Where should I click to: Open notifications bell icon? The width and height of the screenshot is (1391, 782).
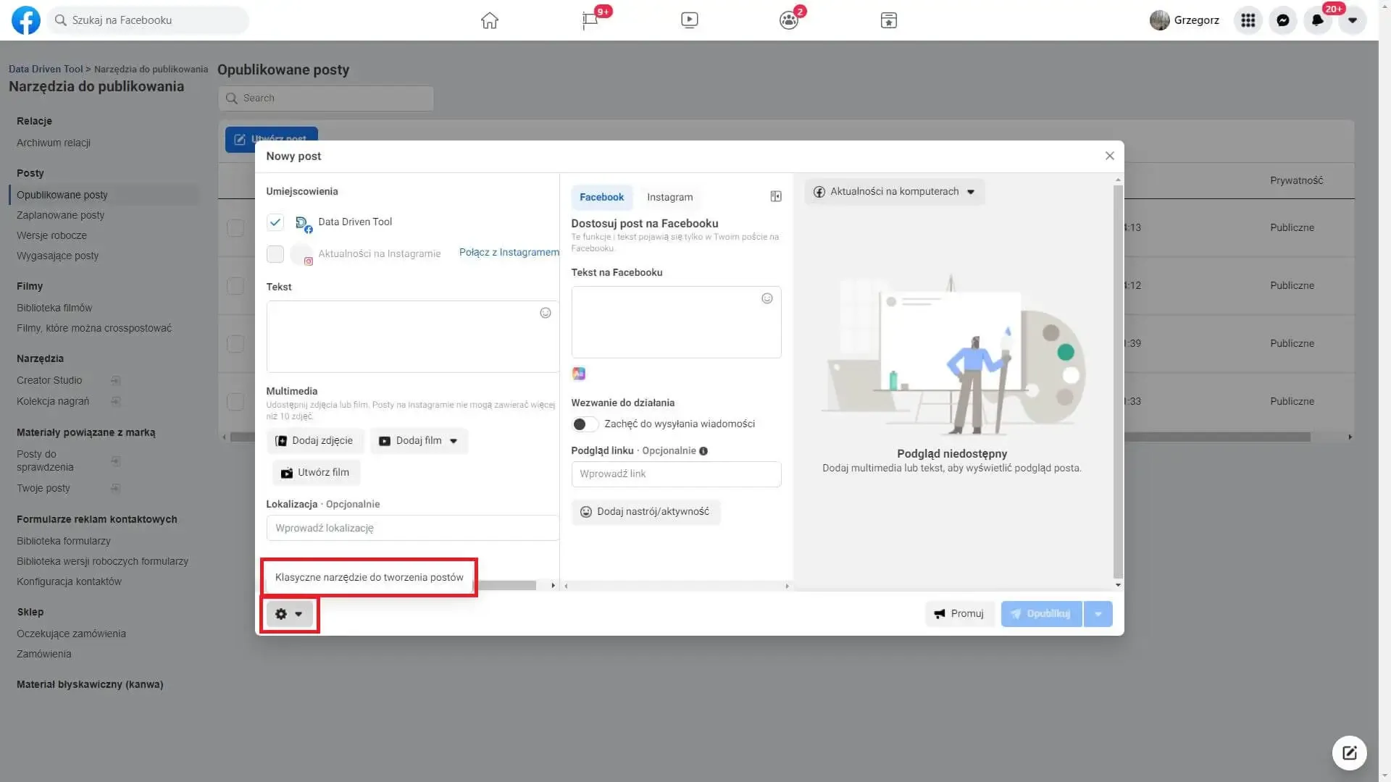tap(1317, 20)
